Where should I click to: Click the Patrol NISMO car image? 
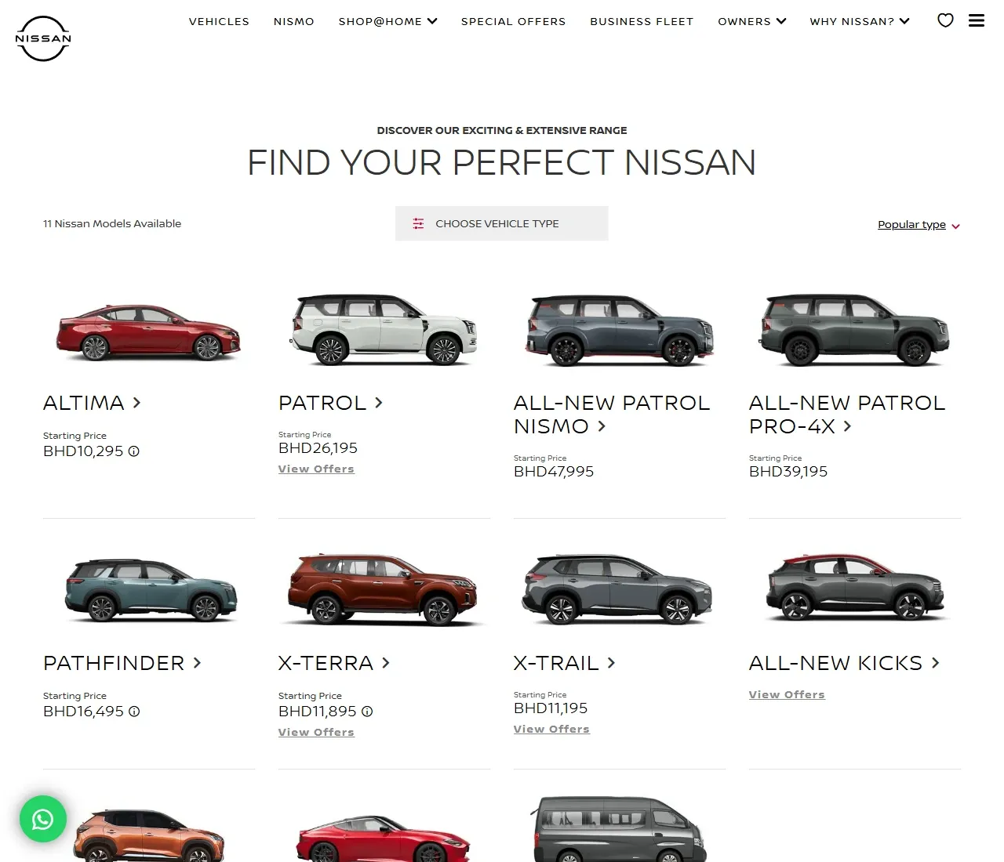620,330
